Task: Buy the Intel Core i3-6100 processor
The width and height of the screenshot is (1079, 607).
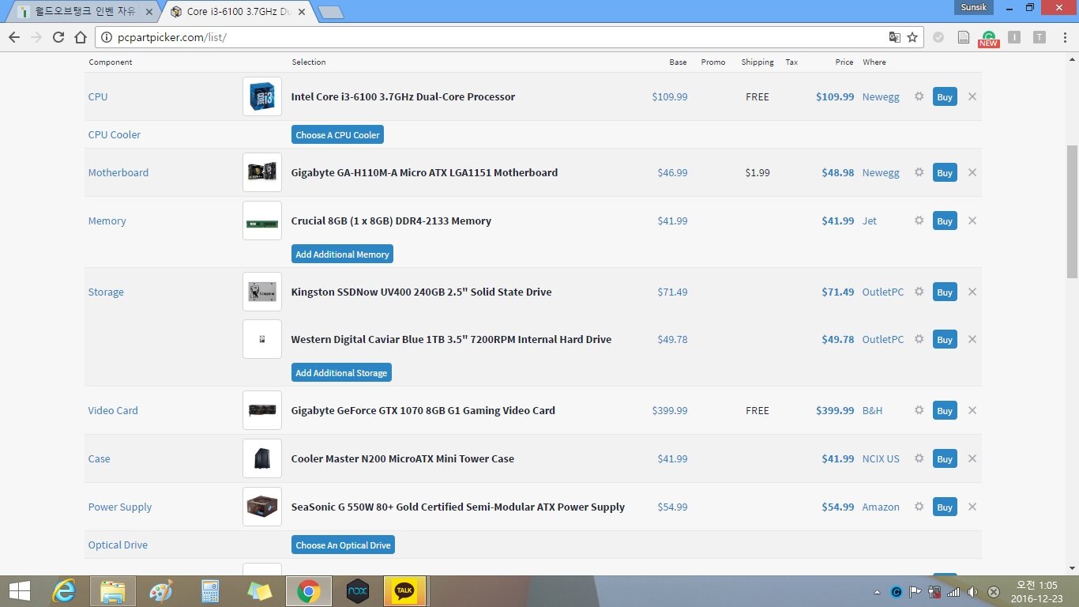Action: [945, 96]
